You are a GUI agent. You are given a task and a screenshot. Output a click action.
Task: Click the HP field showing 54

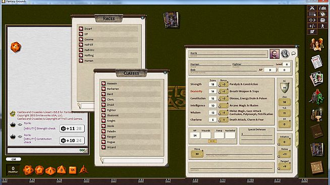point(195,135)
